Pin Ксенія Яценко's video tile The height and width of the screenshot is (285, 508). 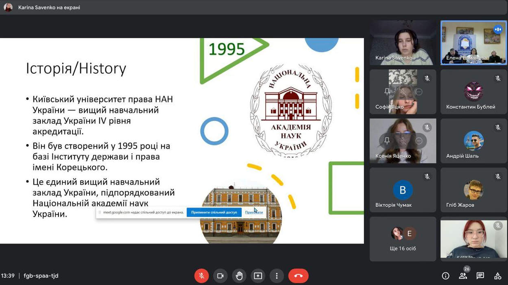pos(387,141)
